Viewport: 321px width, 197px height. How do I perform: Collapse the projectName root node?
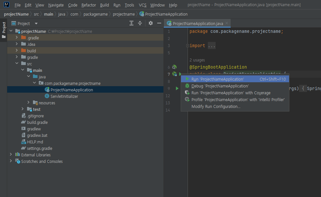11,31
